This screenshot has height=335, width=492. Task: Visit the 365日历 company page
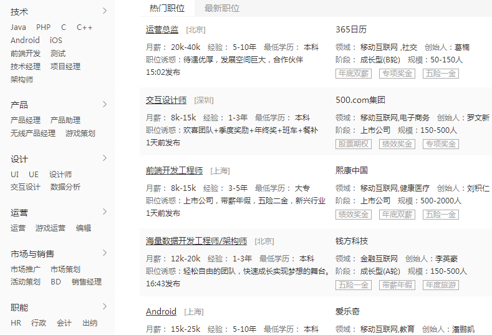351,29
